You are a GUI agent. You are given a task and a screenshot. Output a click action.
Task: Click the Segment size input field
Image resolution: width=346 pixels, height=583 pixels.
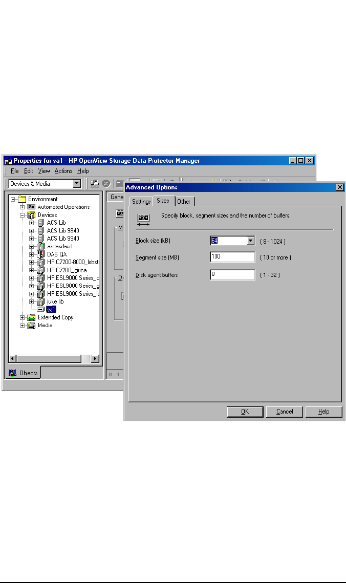pos(232,257)
